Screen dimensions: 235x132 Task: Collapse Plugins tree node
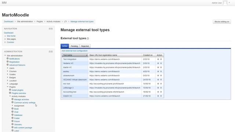coord(7,87)
